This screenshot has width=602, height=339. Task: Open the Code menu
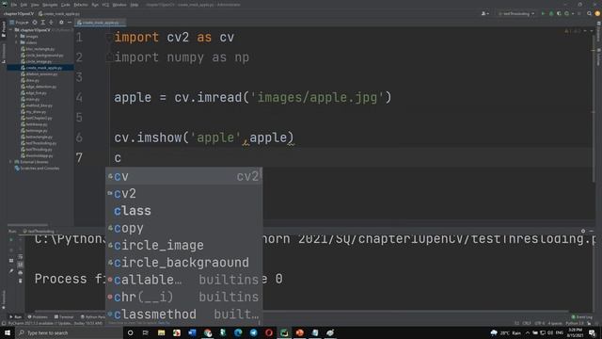tap(66, 5)
